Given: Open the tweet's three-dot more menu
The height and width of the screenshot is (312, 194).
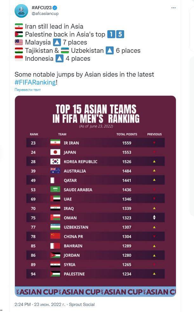Looking at the screenshot, I should 173,7.
